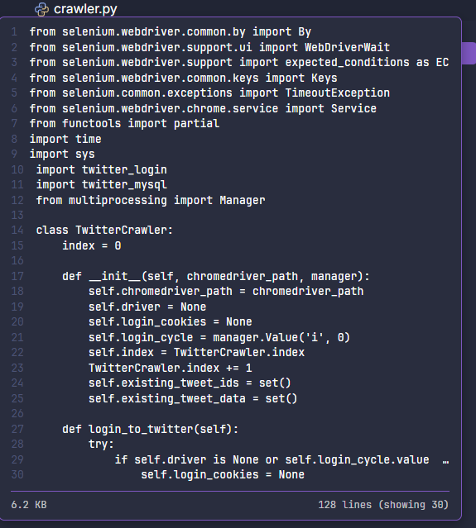Click 'self.login_cookies = None' on line 20
This screenshot has height=528, width=476.
tap(171, 322)
